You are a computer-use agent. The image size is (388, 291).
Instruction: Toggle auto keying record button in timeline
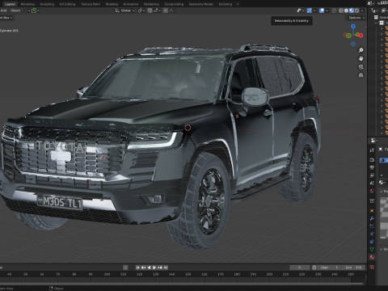pos(125,268)
